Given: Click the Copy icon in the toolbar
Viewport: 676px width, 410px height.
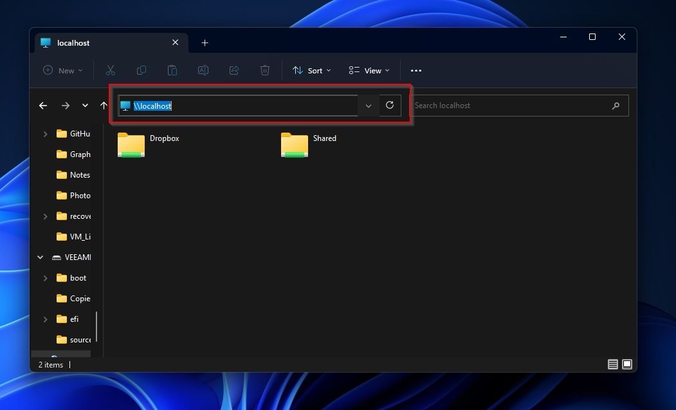Looking at the screenshot, I should click(142, 70).
